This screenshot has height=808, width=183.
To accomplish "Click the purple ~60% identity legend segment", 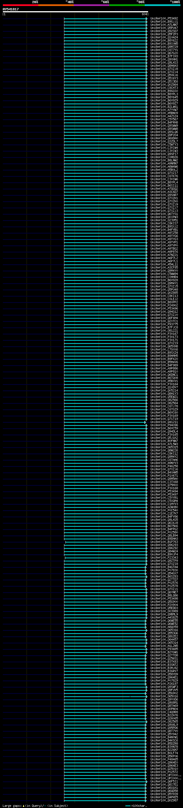I will (91, 5).
